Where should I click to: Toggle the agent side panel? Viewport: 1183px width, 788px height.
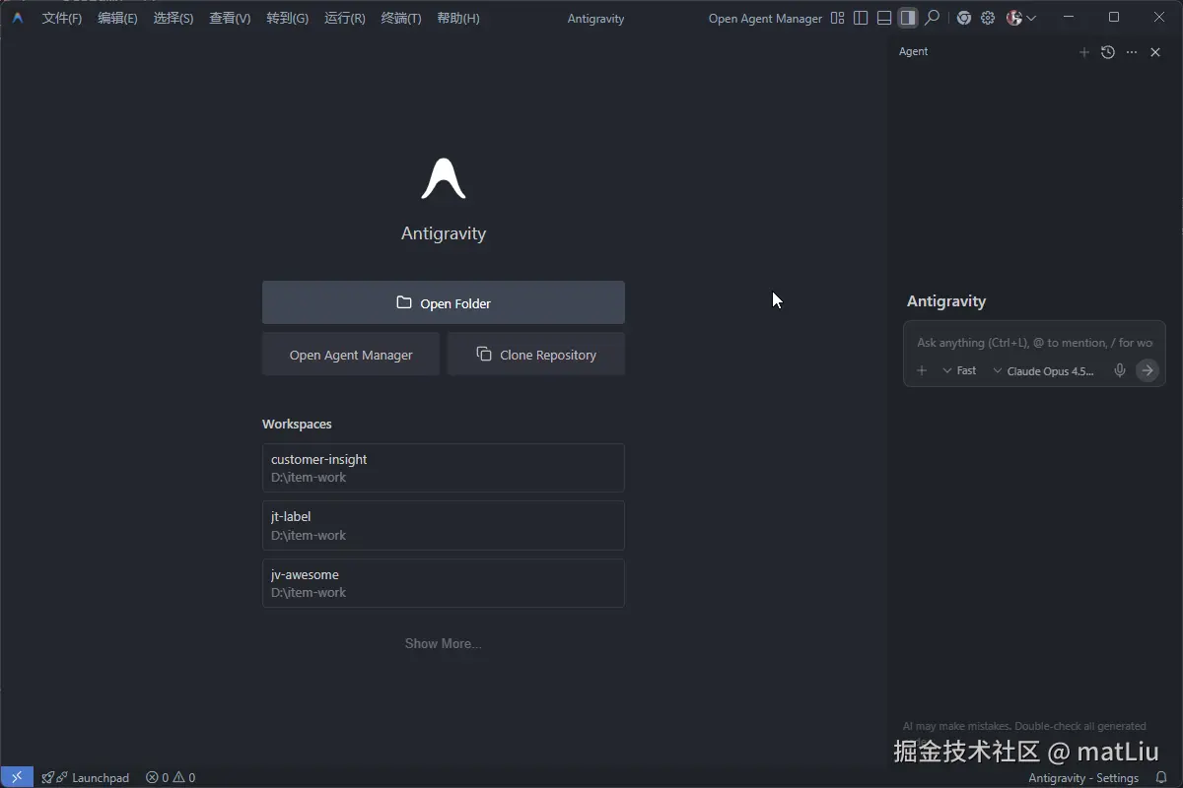[x=908, y=18]
